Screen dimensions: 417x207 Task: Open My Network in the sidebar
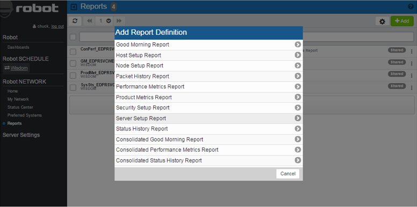point(18,99)
